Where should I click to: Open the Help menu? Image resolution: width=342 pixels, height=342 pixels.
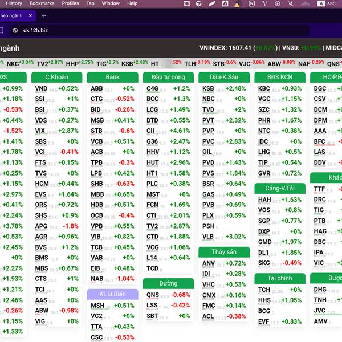132,3
